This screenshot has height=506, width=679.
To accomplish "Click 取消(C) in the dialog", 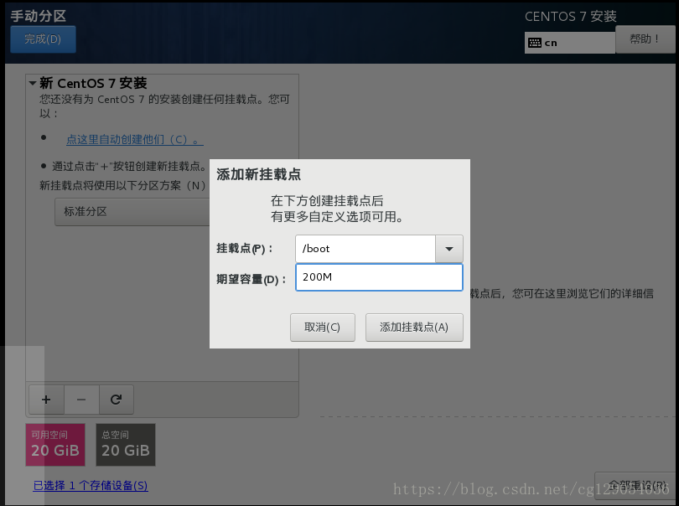I will pyautogui.click(x=323, y=328).
